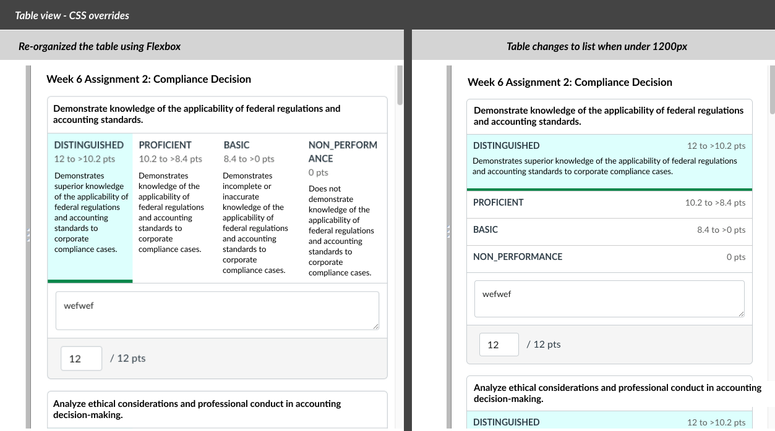Click the wefwef comment box in the list view

pos(609,299)
